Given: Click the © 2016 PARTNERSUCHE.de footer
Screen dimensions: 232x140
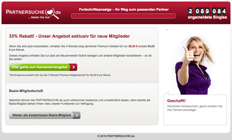Looking at the screenshot, I should tap(116, 136).
